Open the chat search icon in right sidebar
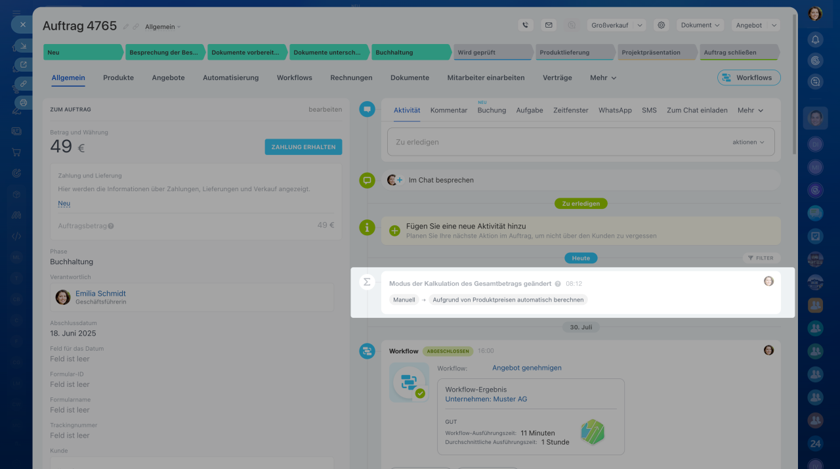 click(x=816, y=81)
